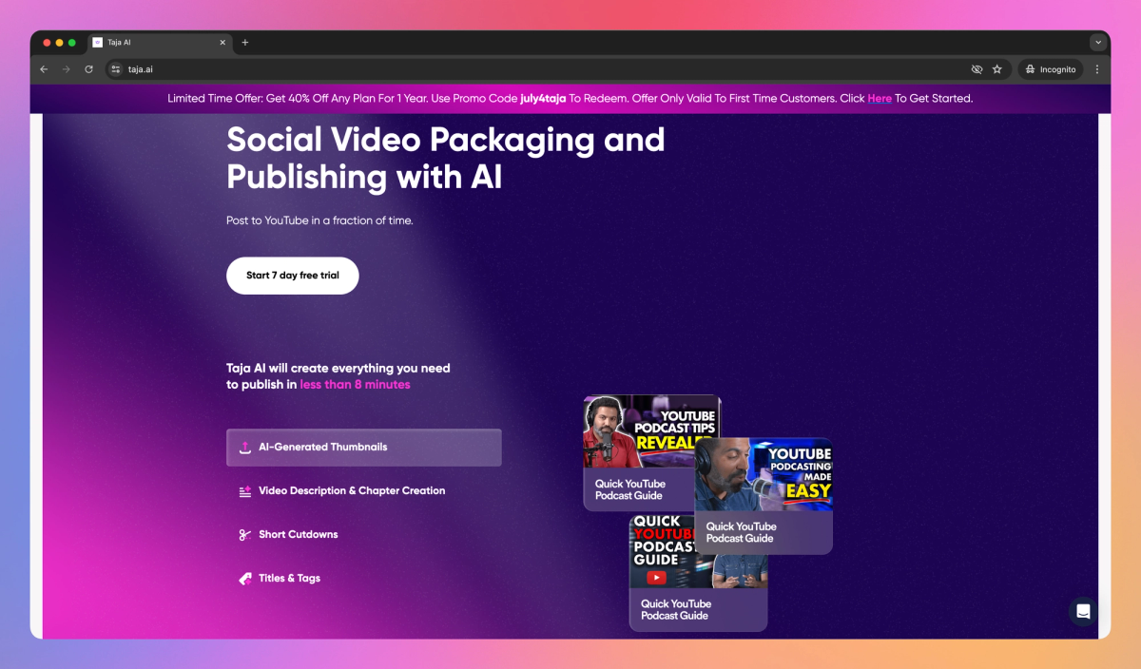
Task: Click the upload icon beside AI-Generated Thumbnails
Action: coord(245,448)
